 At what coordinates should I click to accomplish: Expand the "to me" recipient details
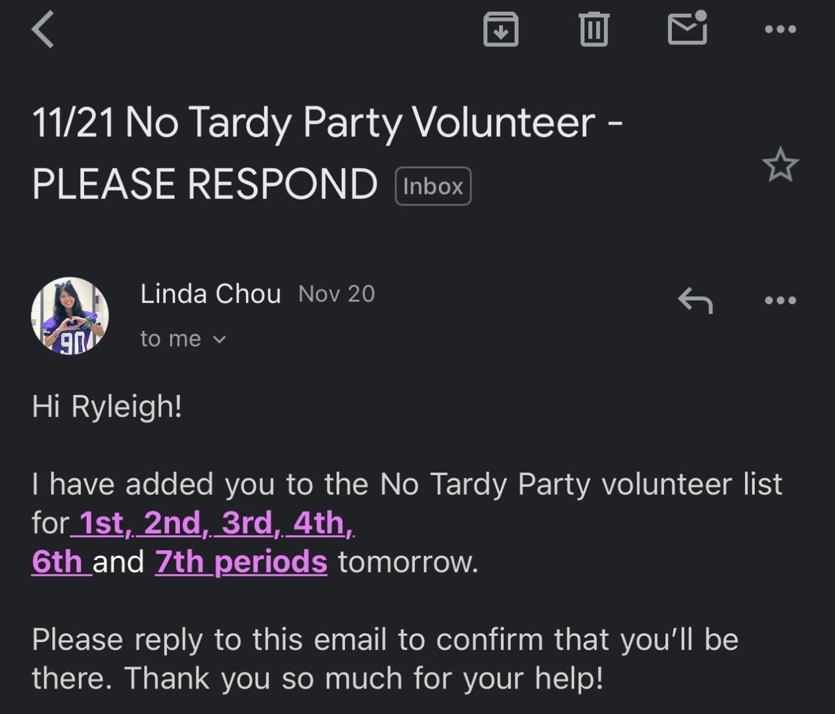(x=183, y=339)
